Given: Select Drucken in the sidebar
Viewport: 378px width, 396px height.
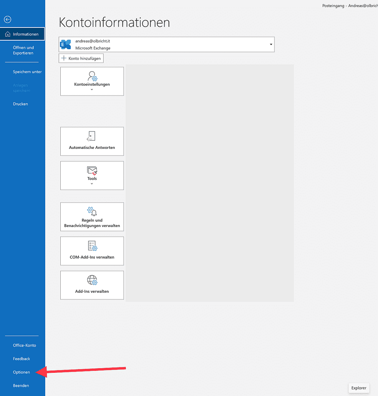Looking at the screenshot, I should click(20, 104).
